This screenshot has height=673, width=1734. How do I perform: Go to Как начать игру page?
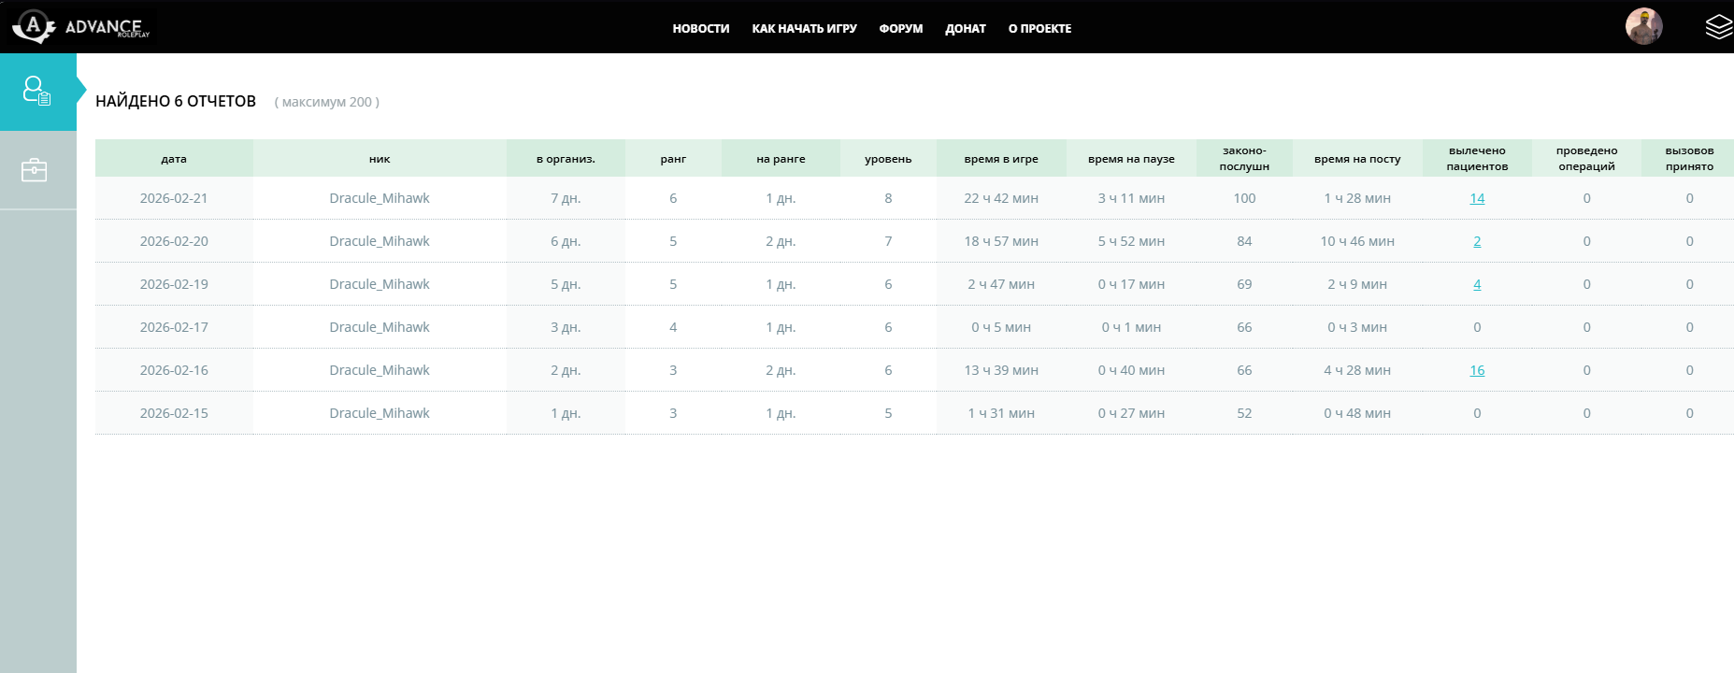click(804, 29)
